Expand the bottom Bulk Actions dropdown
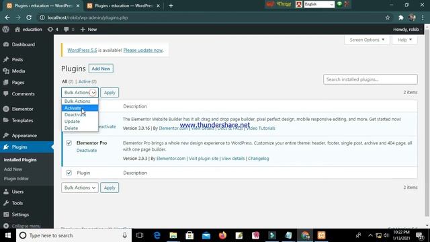The image size is (430, 242). pos(80,188)
